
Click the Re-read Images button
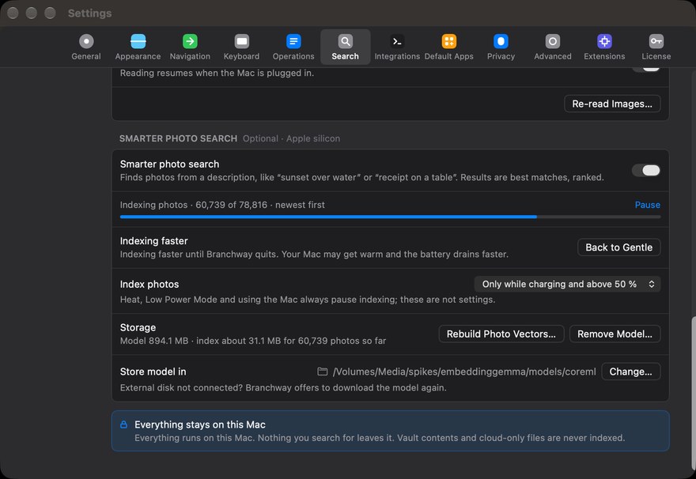[612, 104]
